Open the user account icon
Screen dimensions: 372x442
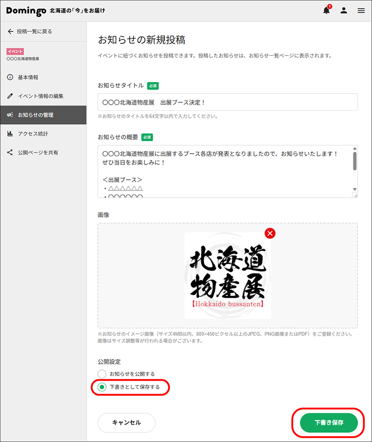[x=344, y=10]
